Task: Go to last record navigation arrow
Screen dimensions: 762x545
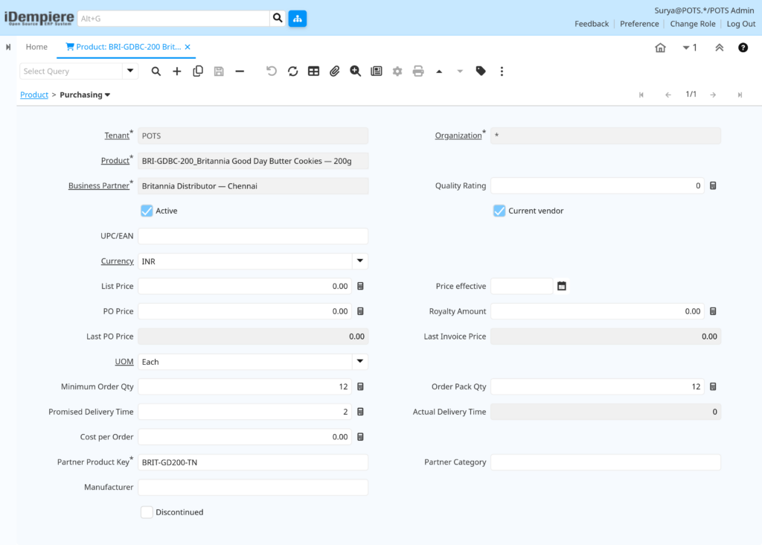Action: click(740, 95)
